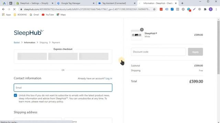
Task: Click Log in account link
Action: tap(109, 79)
